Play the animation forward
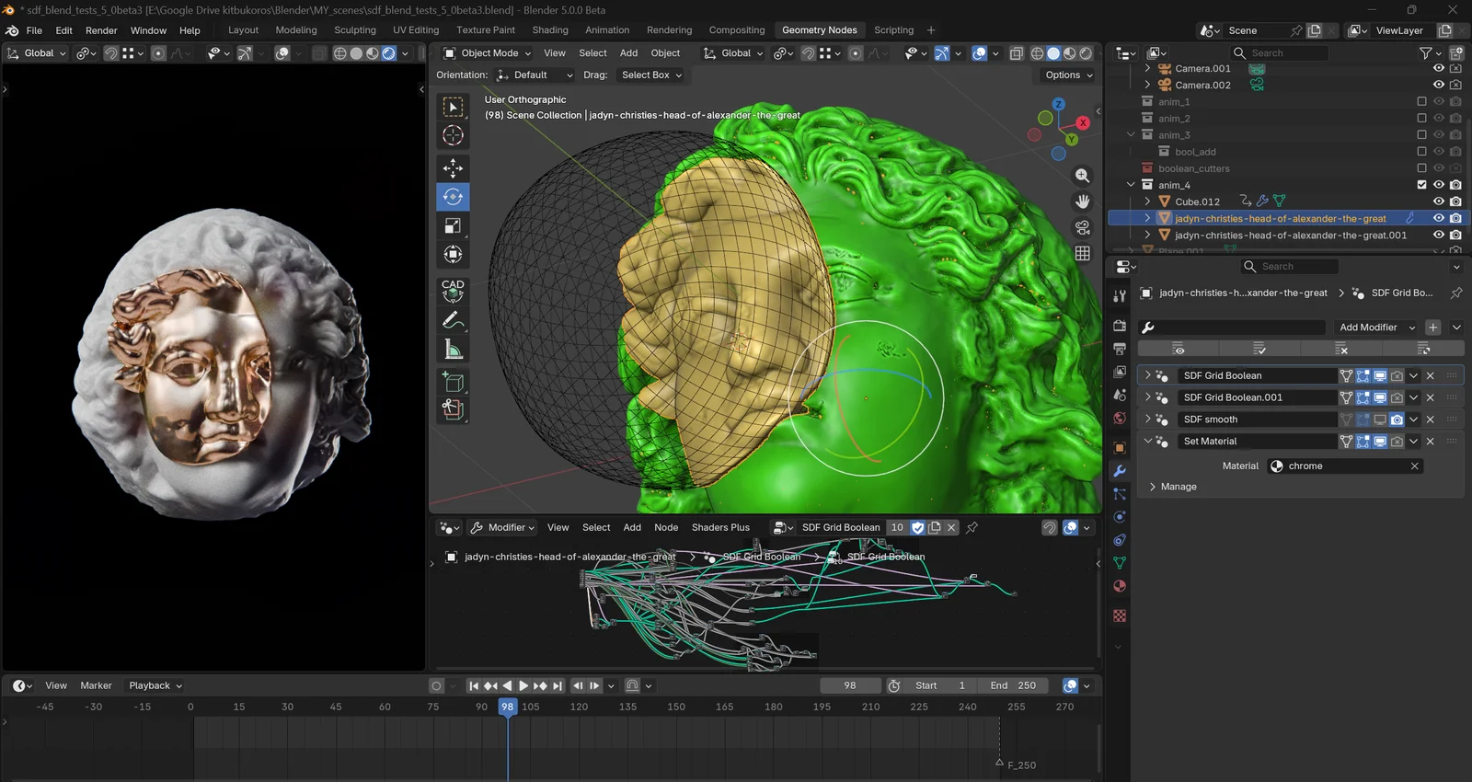This screenshot has width=1472, height=782. click(523, 685)
